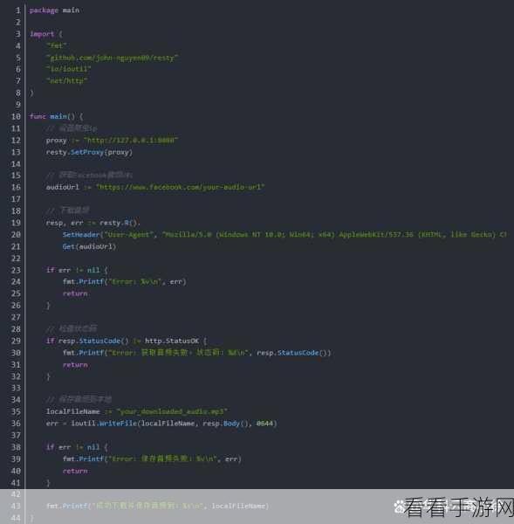Click the closing brace on line 32

48,377
